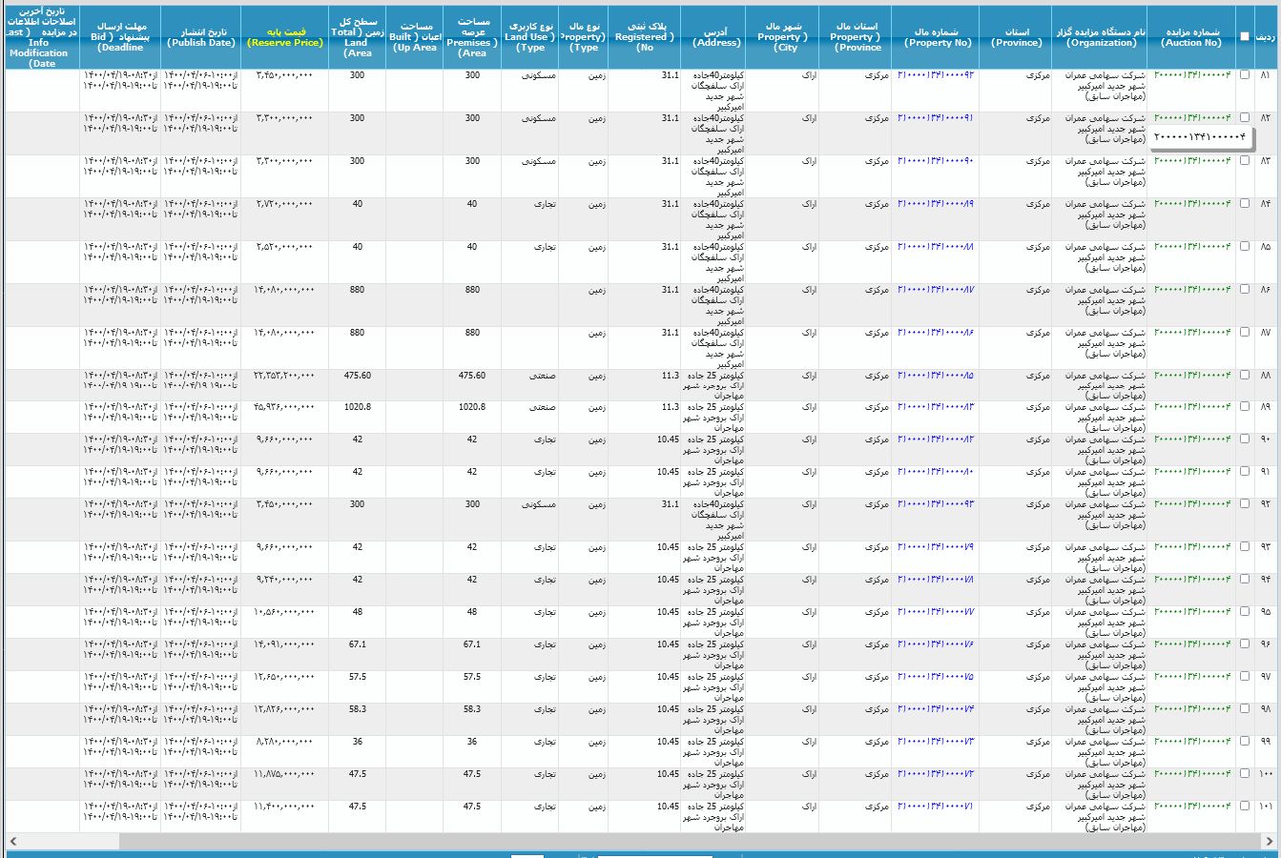Sort by the Reserve Price column header
Image resolution: width=1281 pixels, height=858 pixels.
[x=285, y=37]
